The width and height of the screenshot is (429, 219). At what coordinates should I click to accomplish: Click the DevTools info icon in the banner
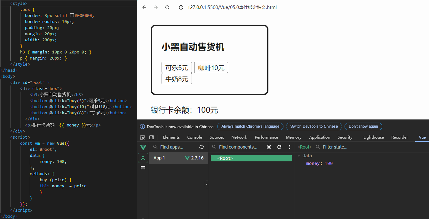click(143, 126)
